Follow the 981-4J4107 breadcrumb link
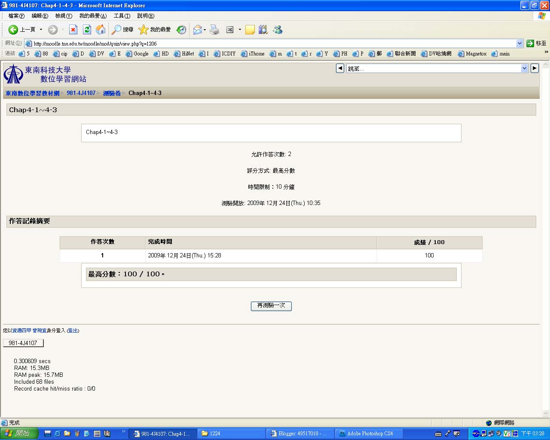The width and height of the screenshot is (550, 440). pos(81,93)
